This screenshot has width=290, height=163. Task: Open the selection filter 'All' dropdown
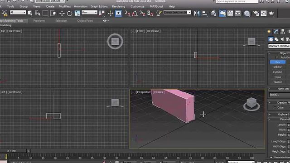pyautogui.click(x=18, y=12)
